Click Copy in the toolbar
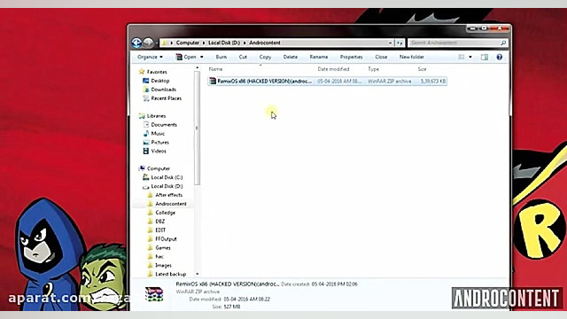The width and height of the screenshot is (567, 319). (x=265, y=57)
